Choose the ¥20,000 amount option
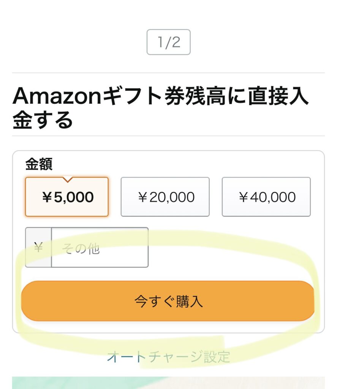Image resolution: width=337 pixels, height=389 pixels. pyautogui.click(x=165, y=197)
